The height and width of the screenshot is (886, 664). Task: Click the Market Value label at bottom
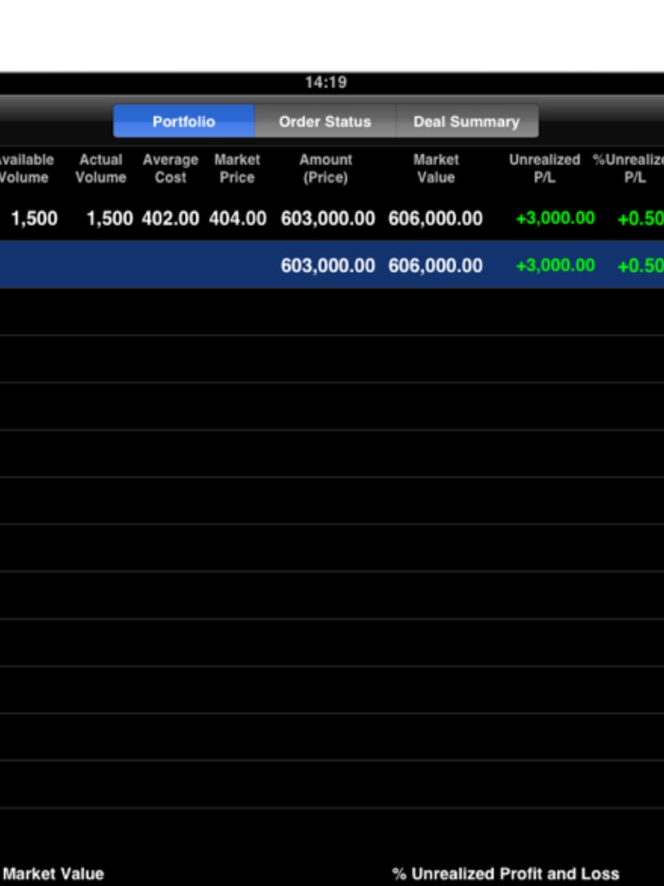click(54, 874)
